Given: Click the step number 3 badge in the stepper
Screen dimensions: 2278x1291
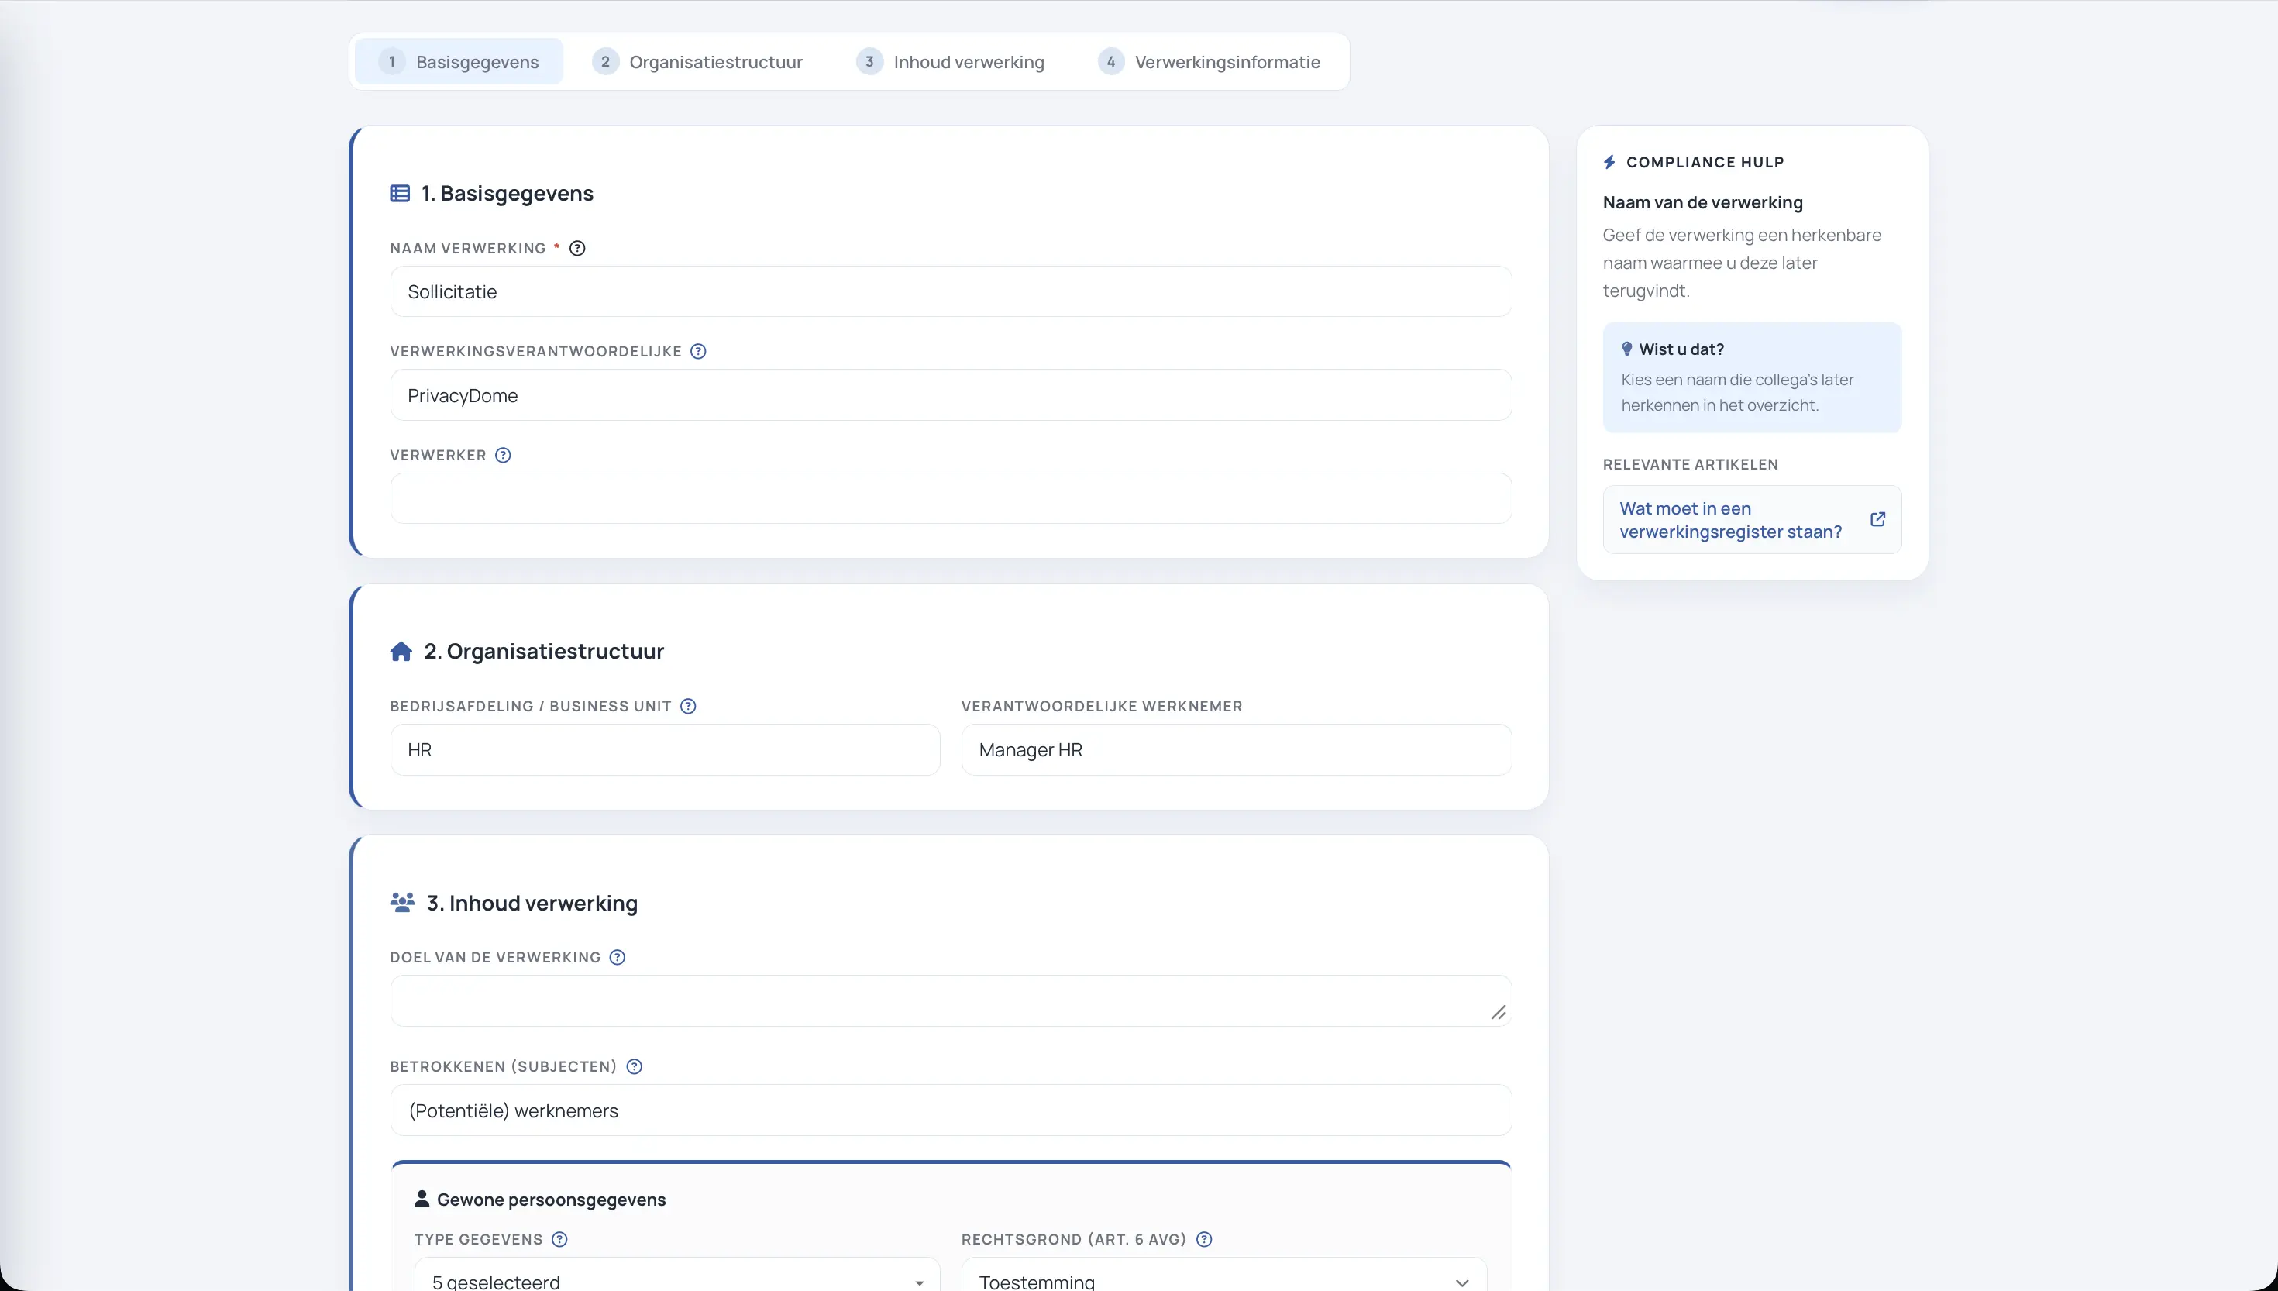Looking at the screenshot, I should (869, 61).
